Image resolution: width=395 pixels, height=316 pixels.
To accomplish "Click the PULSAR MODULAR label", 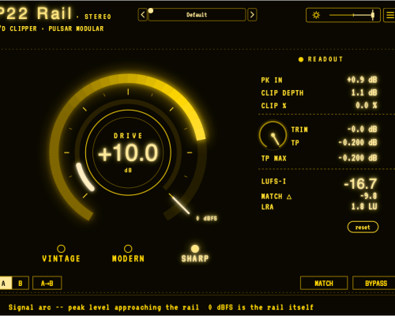I will click(x=76, y=28).
